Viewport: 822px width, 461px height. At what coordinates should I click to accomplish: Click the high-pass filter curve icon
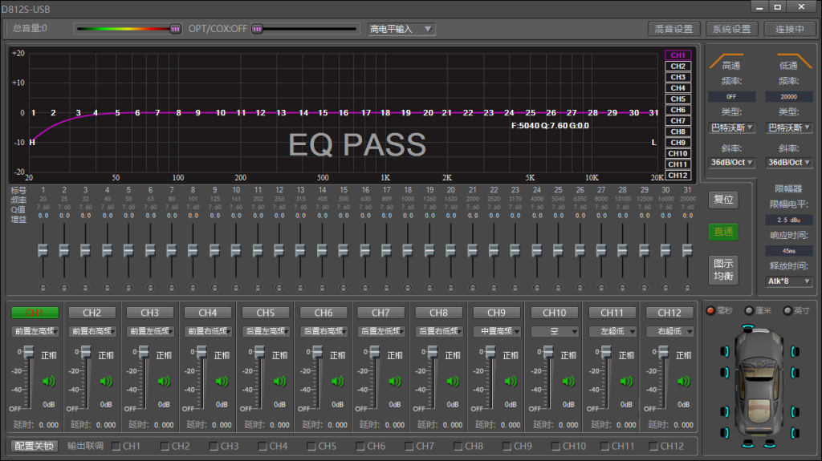click(726, 61)
